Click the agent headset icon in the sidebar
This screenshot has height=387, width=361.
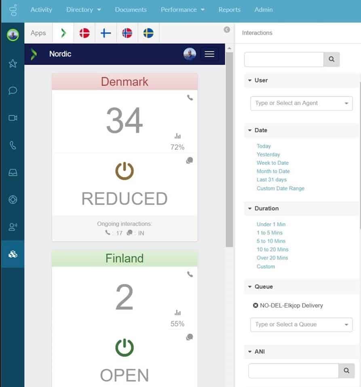13,226
